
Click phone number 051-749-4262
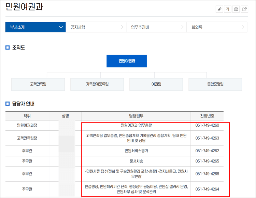[x=207, y=151]
